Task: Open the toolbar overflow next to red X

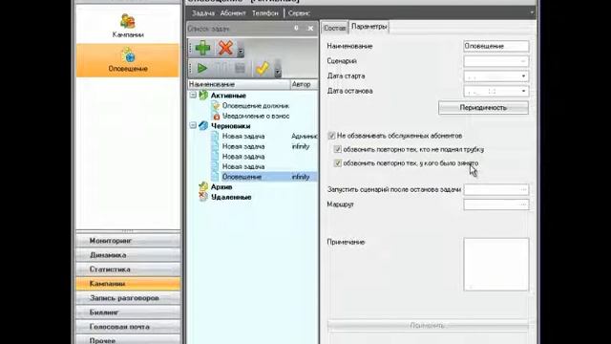Action: [x=241, y=51]
